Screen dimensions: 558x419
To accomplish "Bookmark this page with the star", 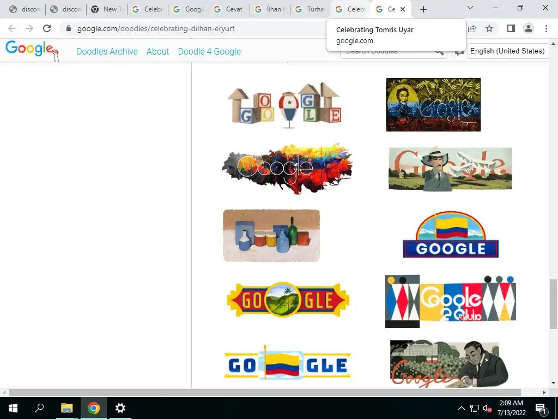I will pos(489,28).
